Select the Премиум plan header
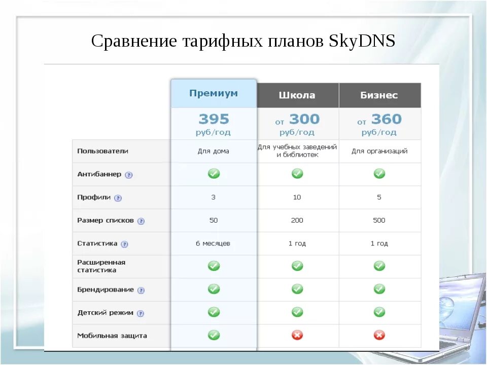This screenshot has height=365, width=487. pyautogui.click(x=214, y=93)
